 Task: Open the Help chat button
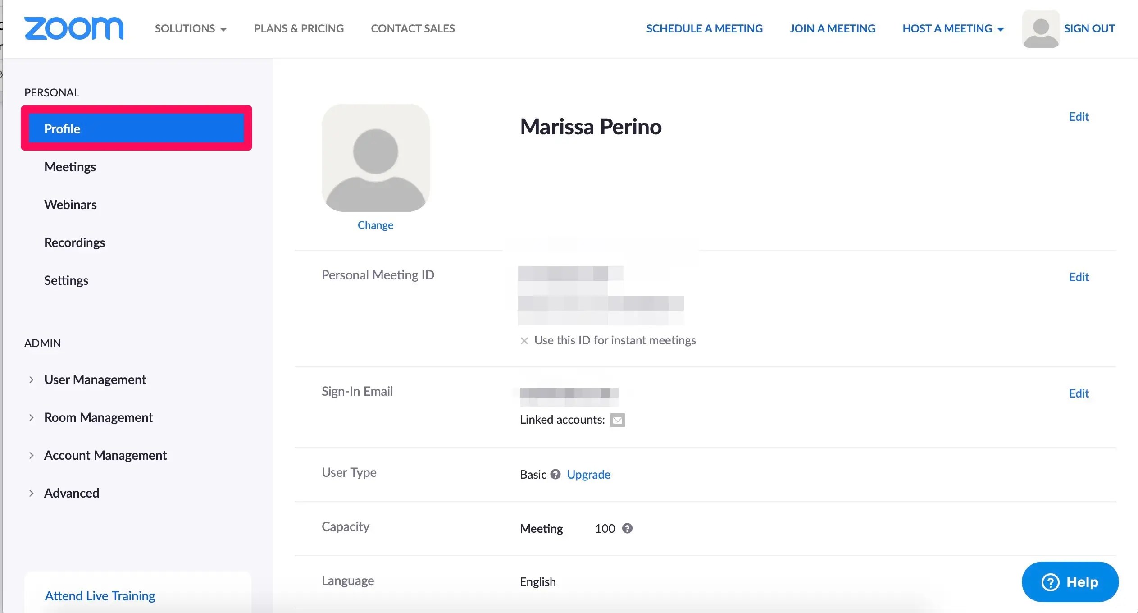pyautogui.click(x=1070, y=582)
